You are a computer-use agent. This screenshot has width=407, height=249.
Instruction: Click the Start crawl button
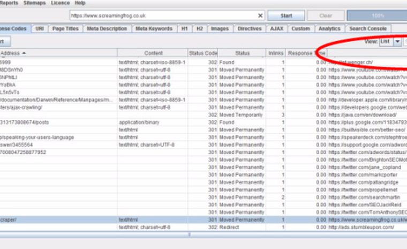click(286, 16)
